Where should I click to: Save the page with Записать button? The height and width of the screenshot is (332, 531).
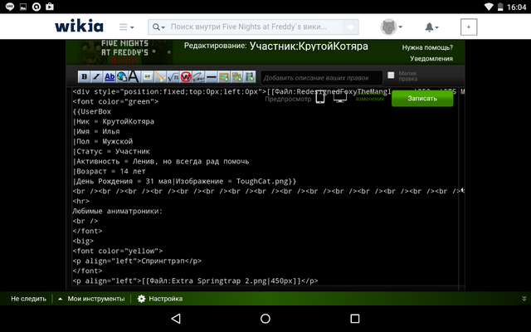[422, 99]
